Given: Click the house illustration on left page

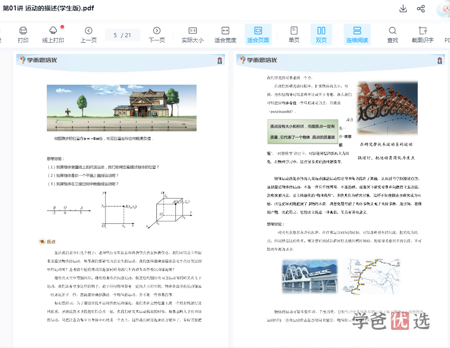Looking at the screenshot, I should tap(122, 108).
